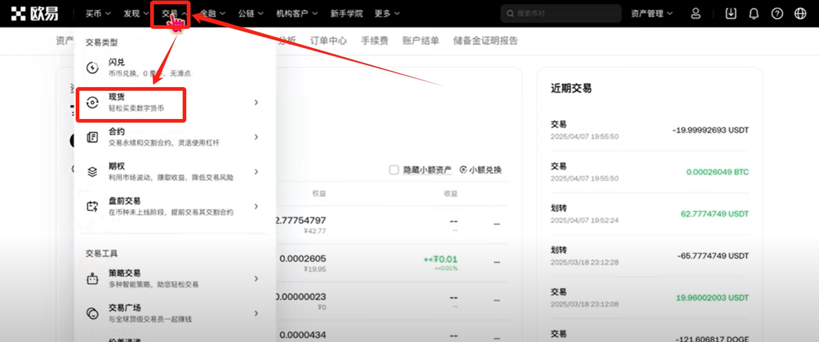Open the 机构客户 menu
The image size is (819, 342).
pos(297,13)
